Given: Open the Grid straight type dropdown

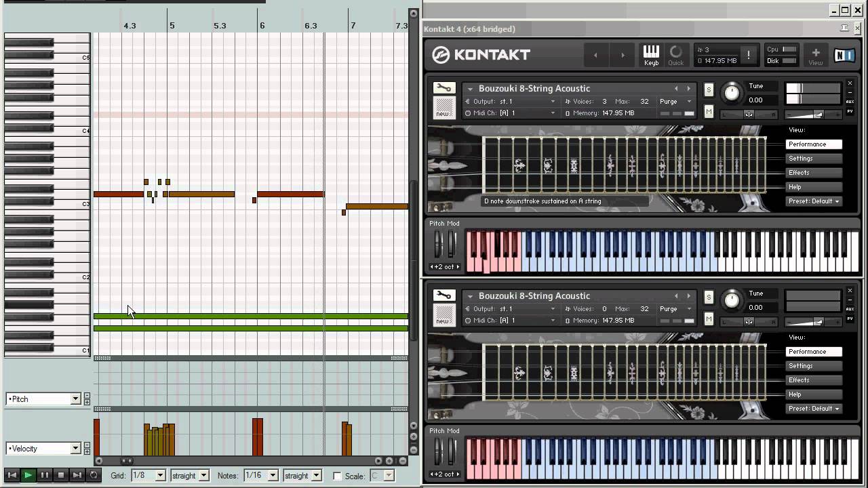Looking at the screenshot, I should (189, 476).
